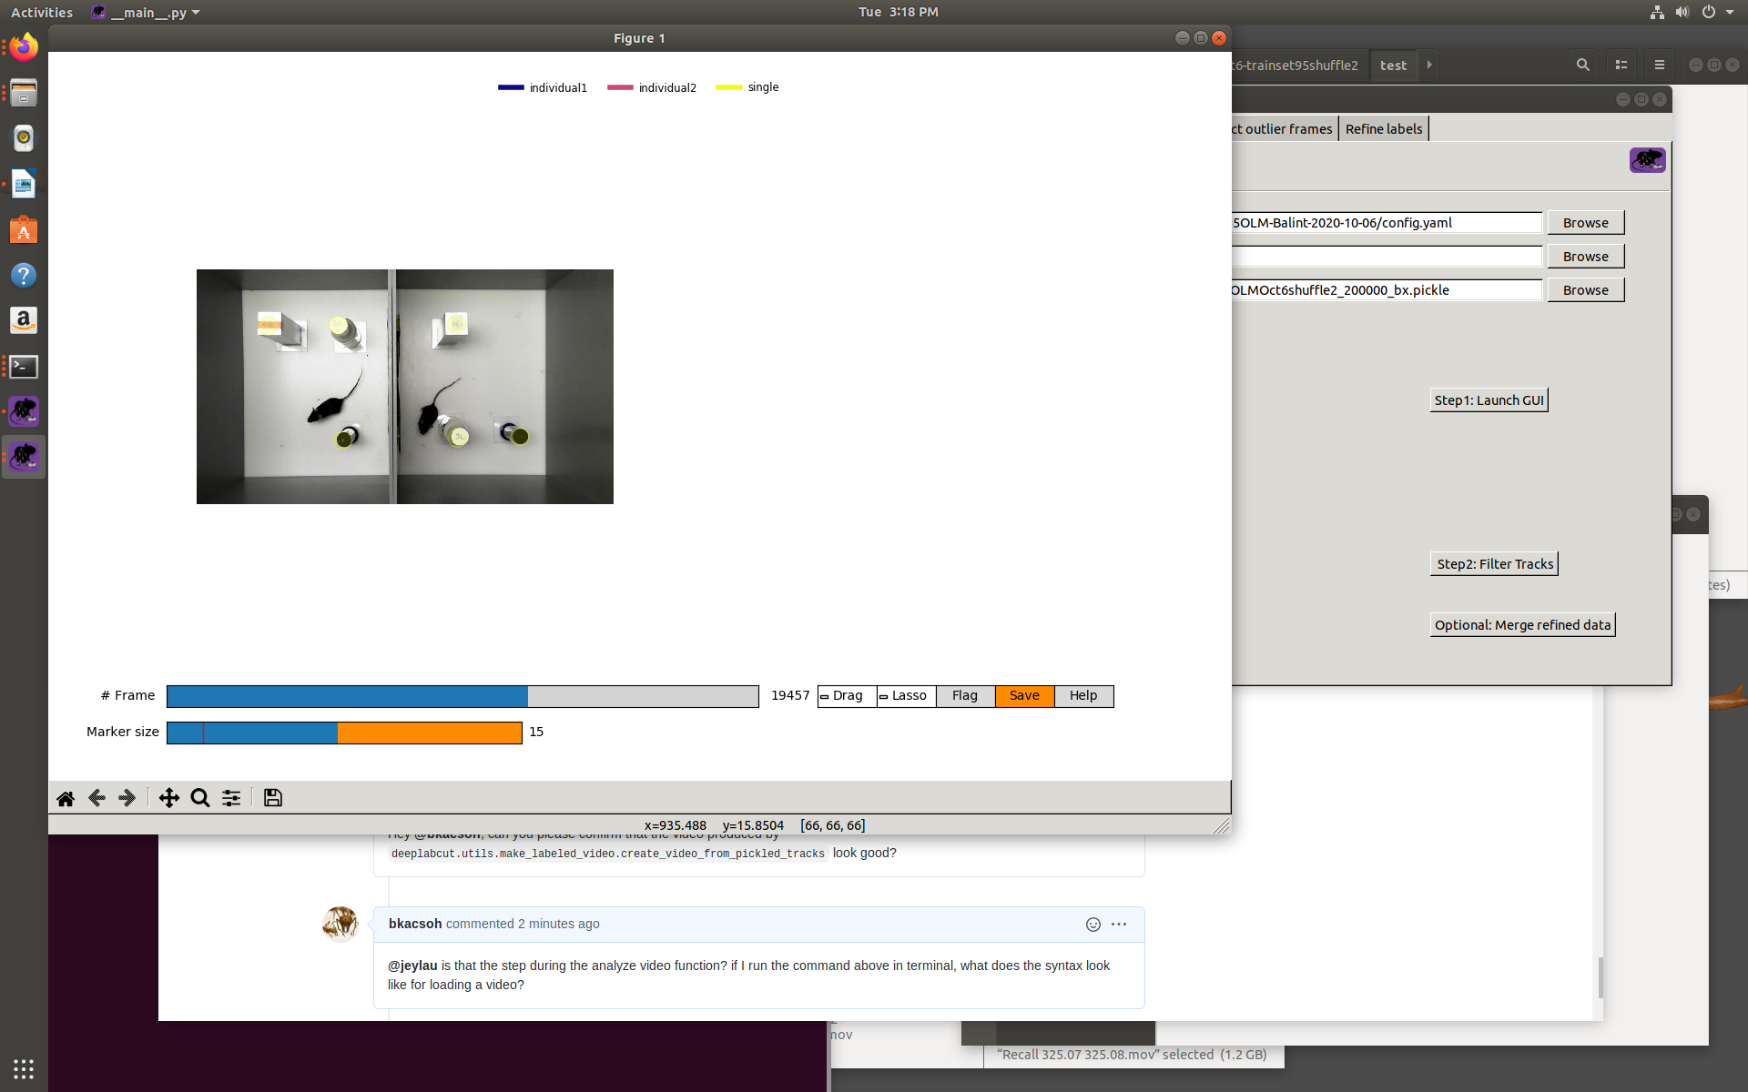Screen dimensions: 1748x1092
Task: Open the bkacsoh username link
Action: 415,924
